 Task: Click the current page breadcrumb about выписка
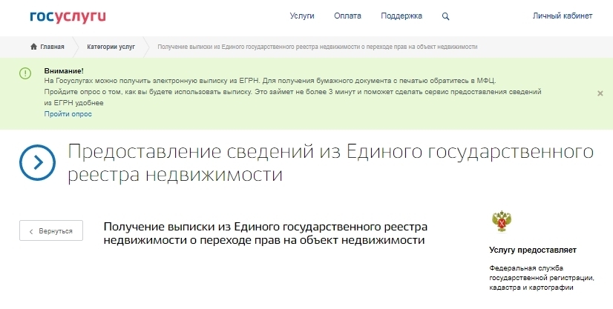click(x=317, y=47)
